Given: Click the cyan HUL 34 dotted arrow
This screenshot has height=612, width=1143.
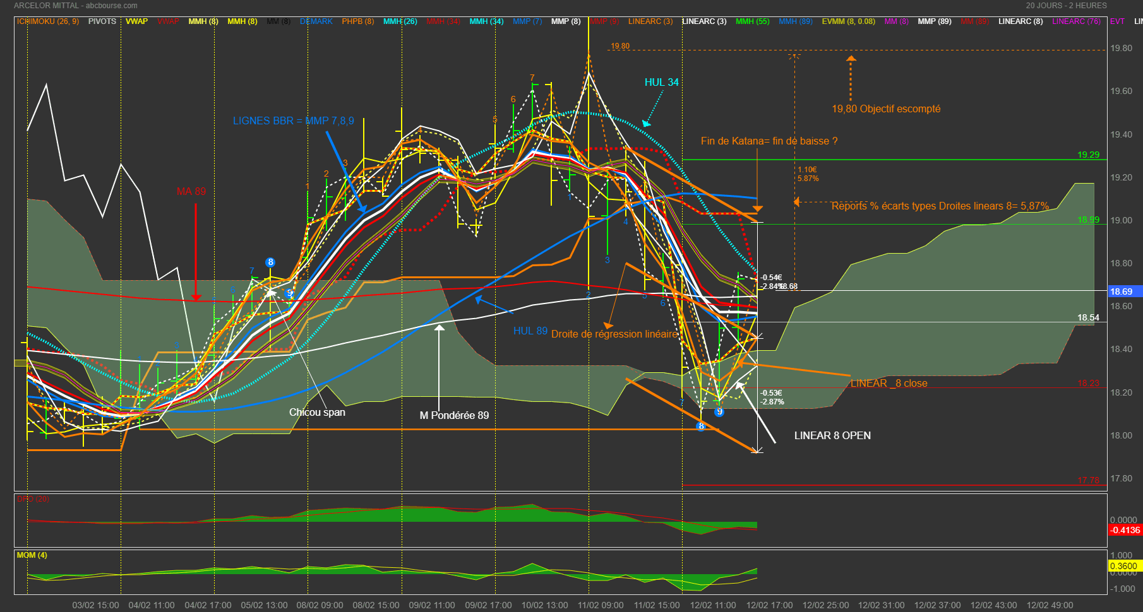Looking at the screenshot, I should click(x=653, y=109).
